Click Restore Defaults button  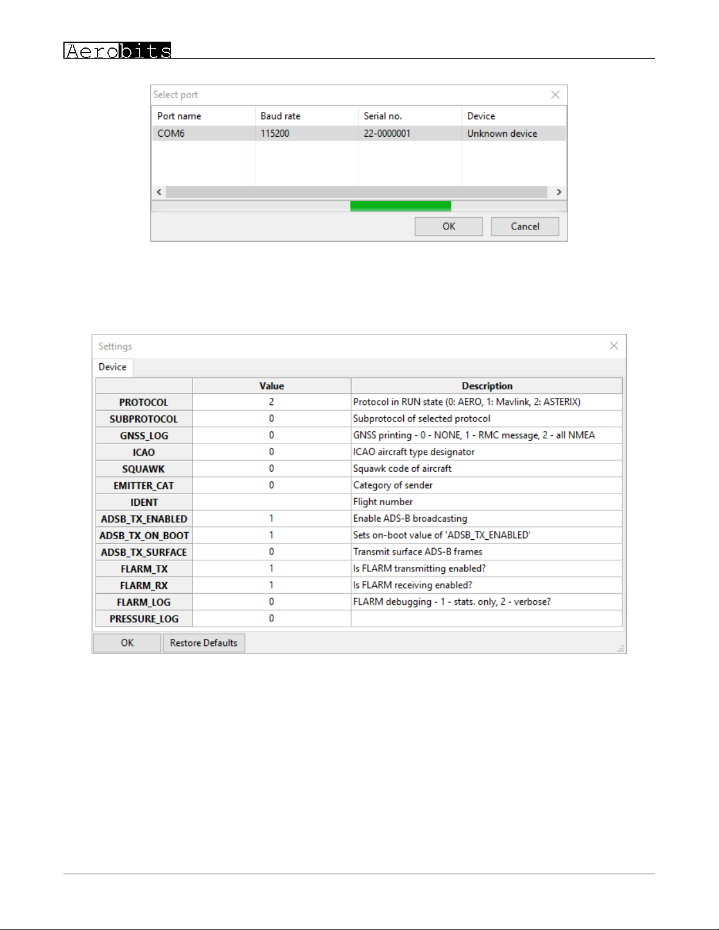(204, 643)
